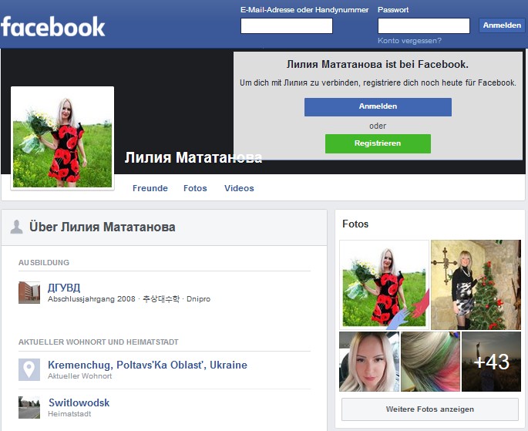
Task: Open the Konto vergessen? link
Action: coord(409,41)
